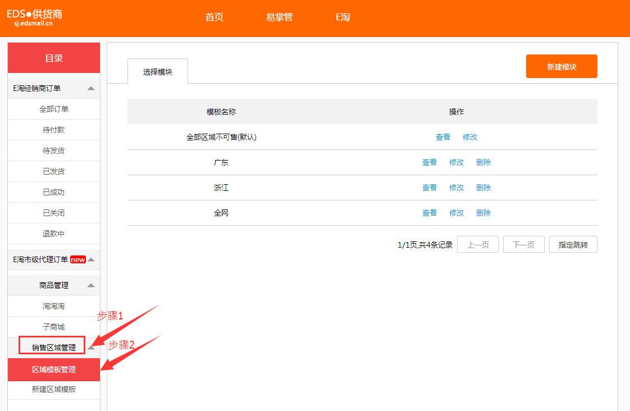630x411 pixels.
Task: Click the red new badge
Action: pyautogui.click(x=78, y=259)
